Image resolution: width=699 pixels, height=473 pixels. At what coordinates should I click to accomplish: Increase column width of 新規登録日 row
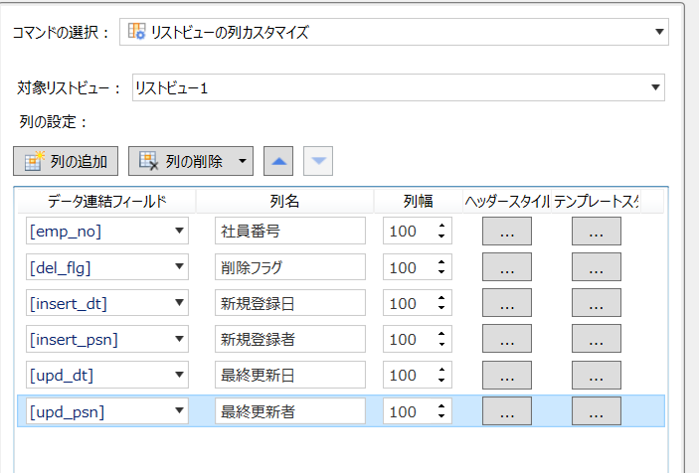tap(439, 298)
